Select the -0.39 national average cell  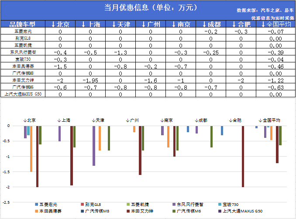275,52
